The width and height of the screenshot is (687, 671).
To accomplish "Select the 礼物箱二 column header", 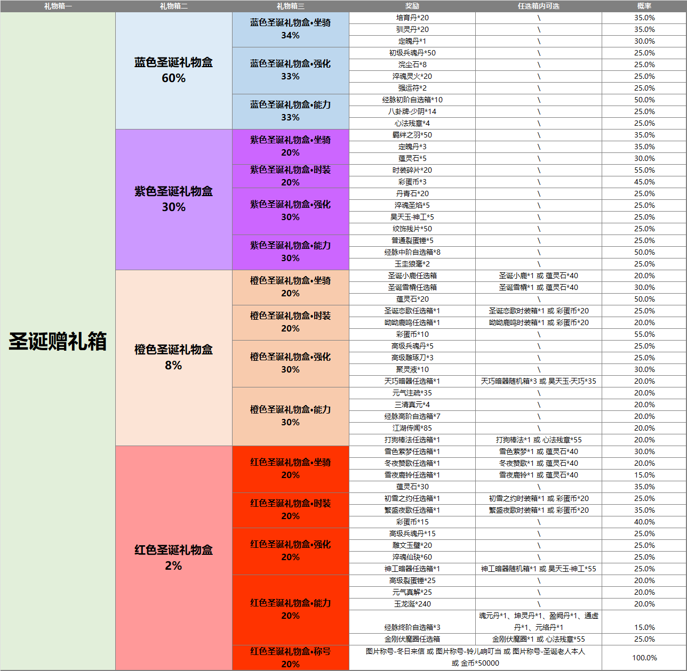I will 174,6.
